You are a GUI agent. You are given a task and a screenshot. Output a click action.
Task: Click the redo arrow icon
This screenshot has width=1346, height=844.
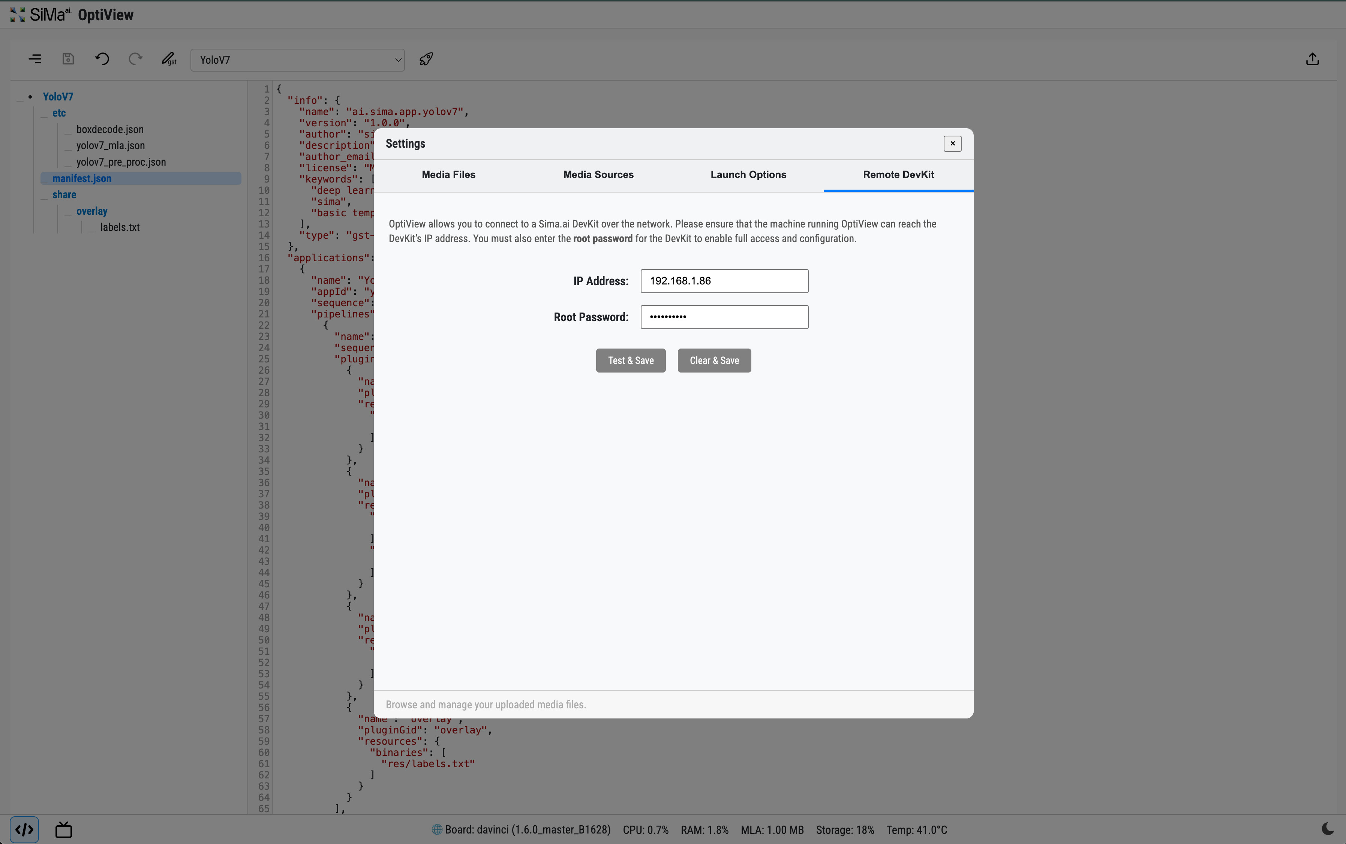click(x=135, y=59)
